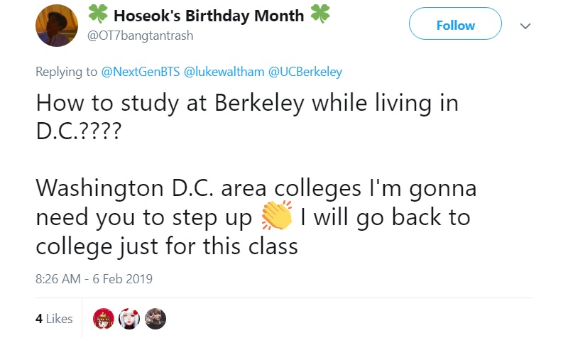Image resolution: width=568 pixels, height=338 pixels.
Task: Expand the tweet options chevron menu
Action: point(525,26)
